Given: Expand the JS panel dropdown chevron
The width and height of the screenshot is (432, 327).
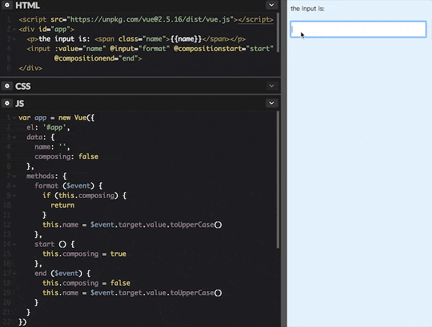Looking at the screenshot, I should tap(271, 103).
